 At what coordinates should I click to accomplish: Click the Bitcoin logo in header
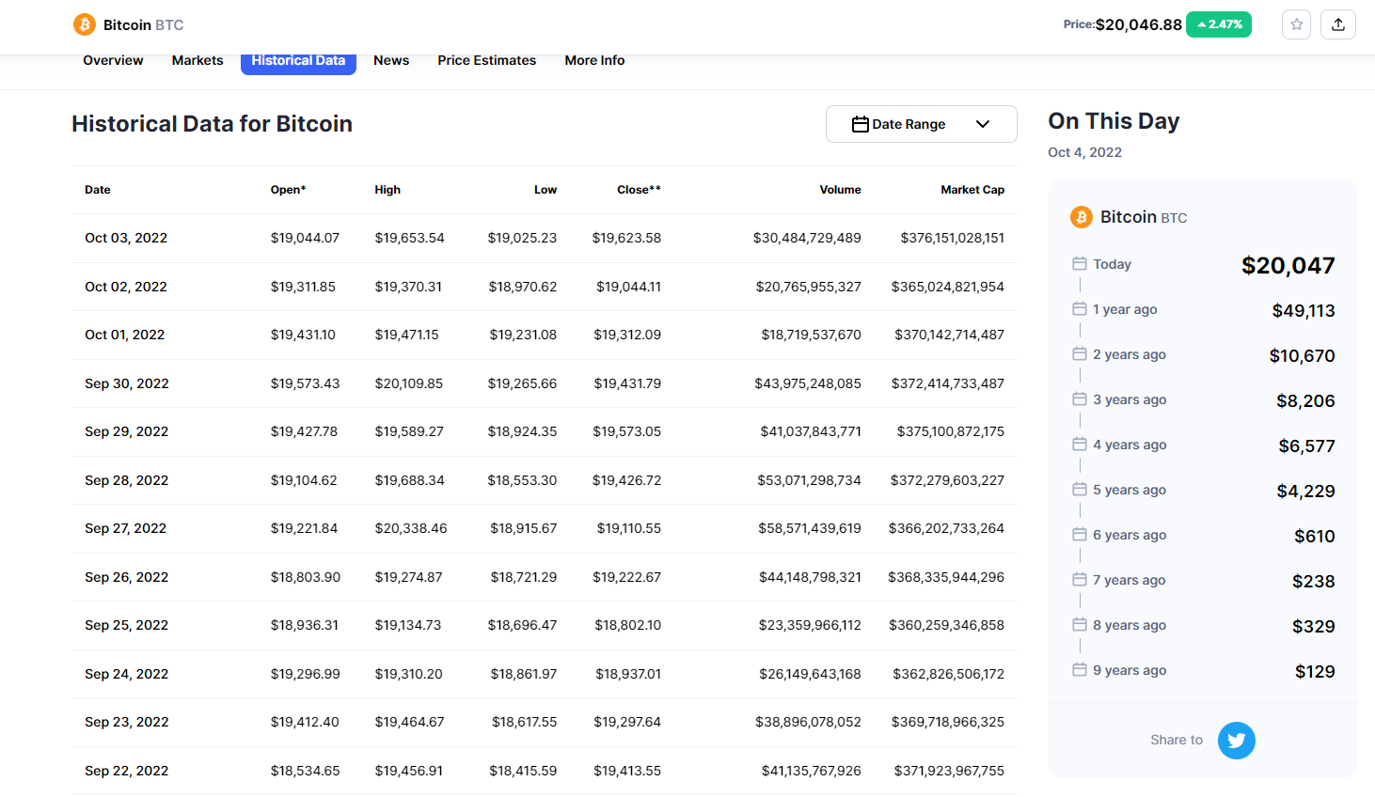[x=85, y=24]
